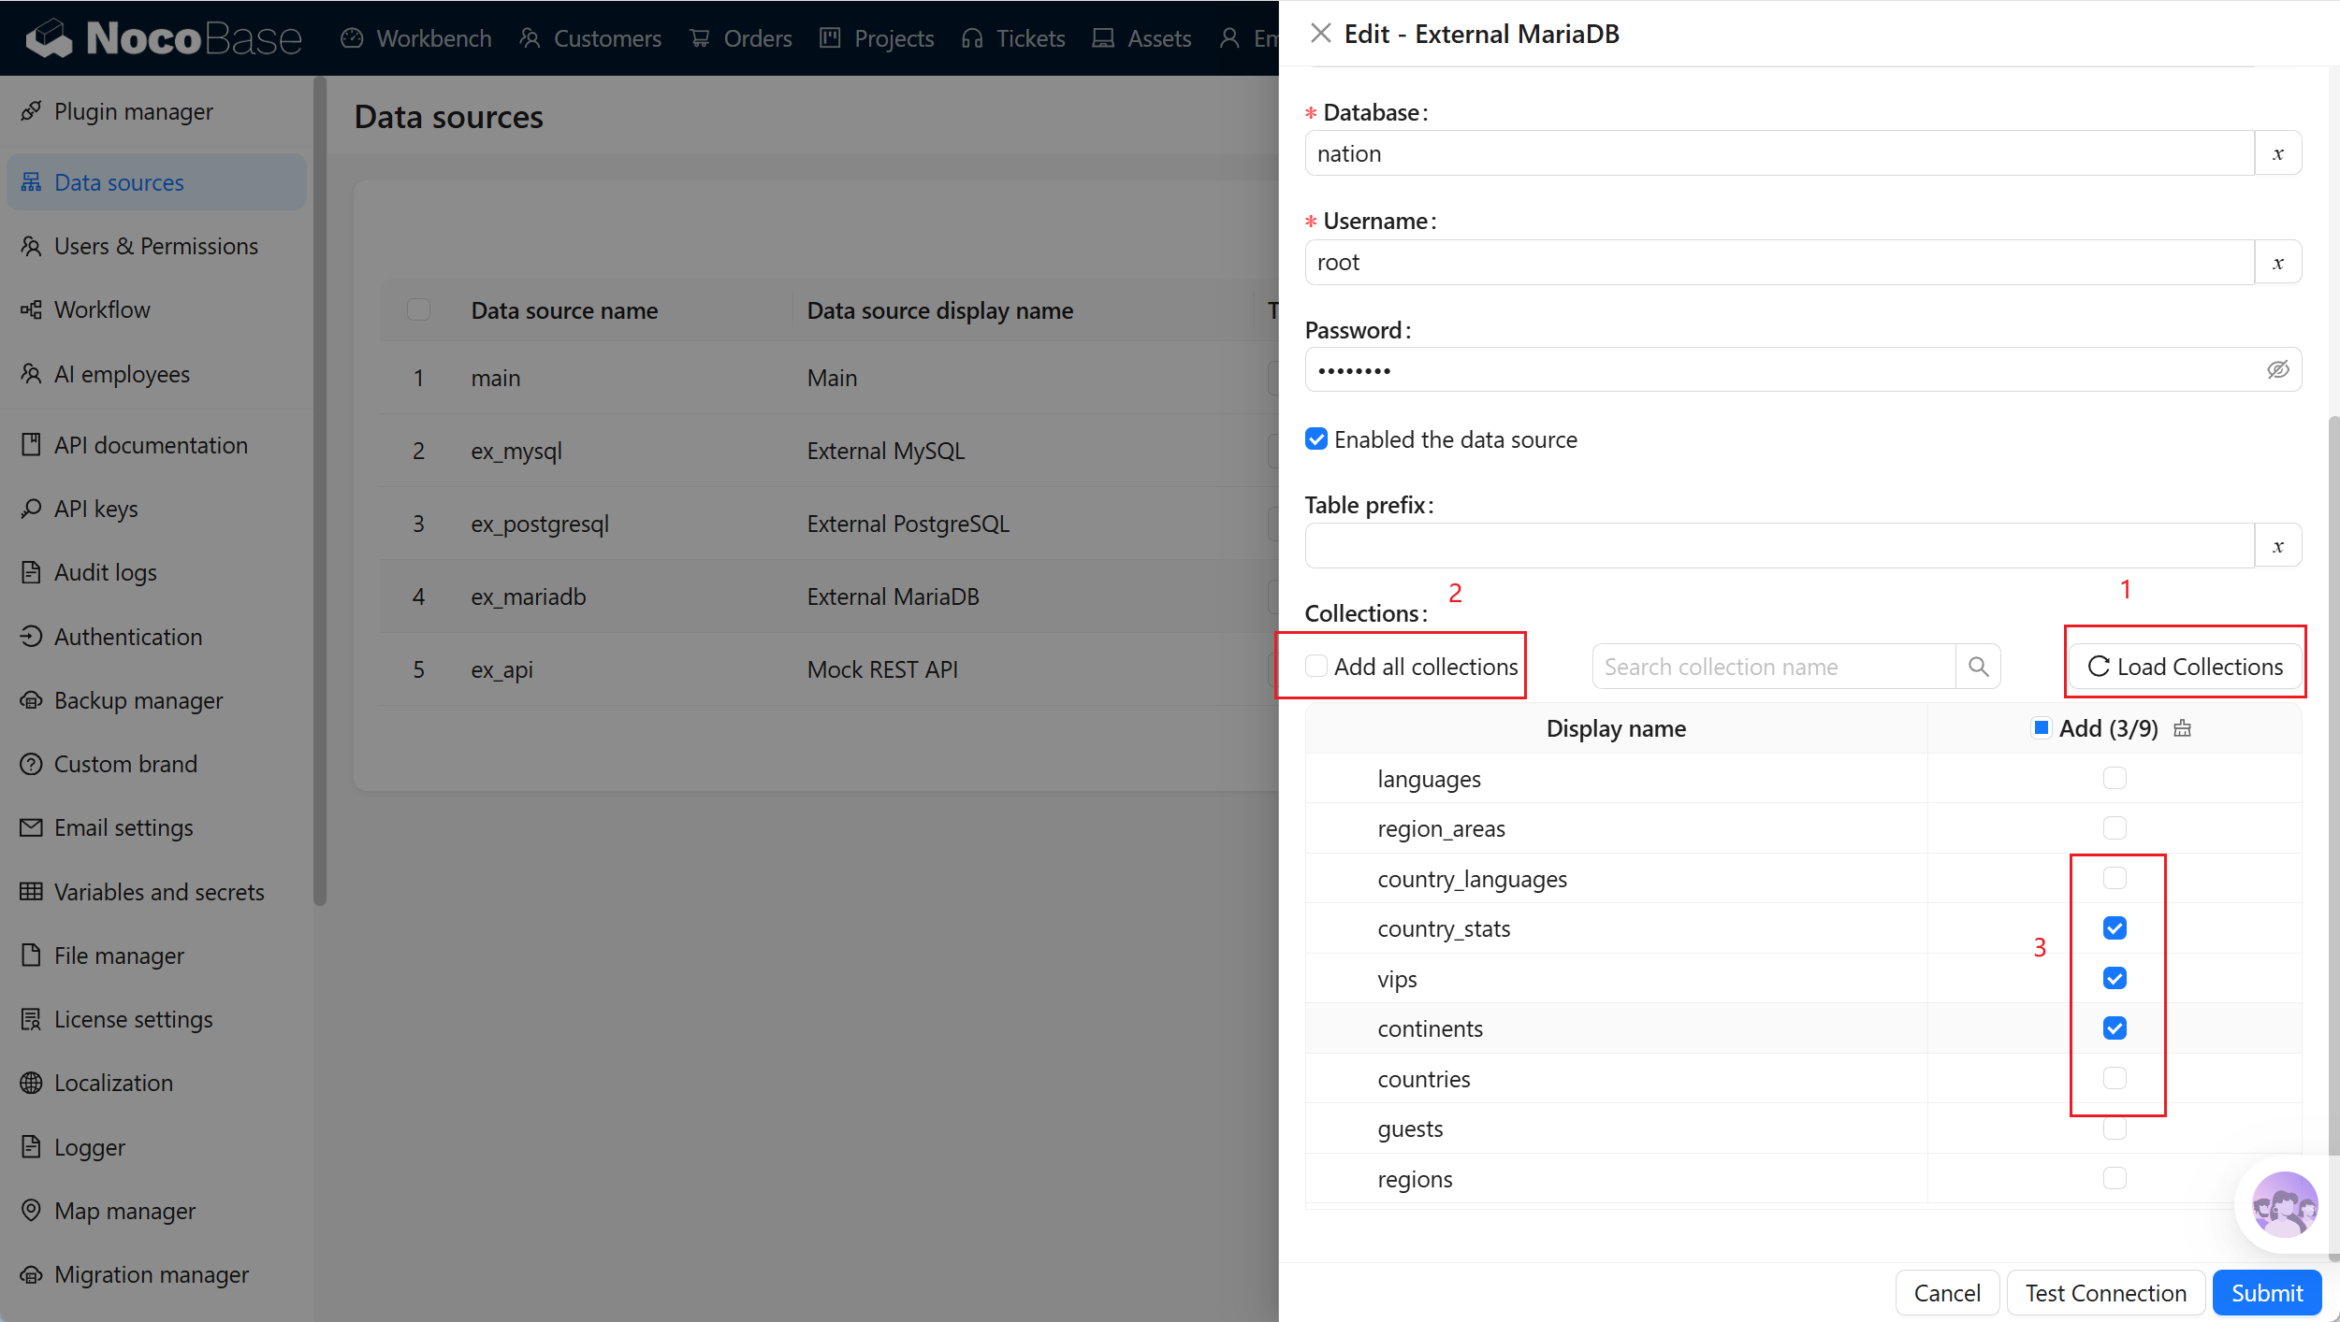Toggle password visibility eye icon

click(x=2277, y=370)
